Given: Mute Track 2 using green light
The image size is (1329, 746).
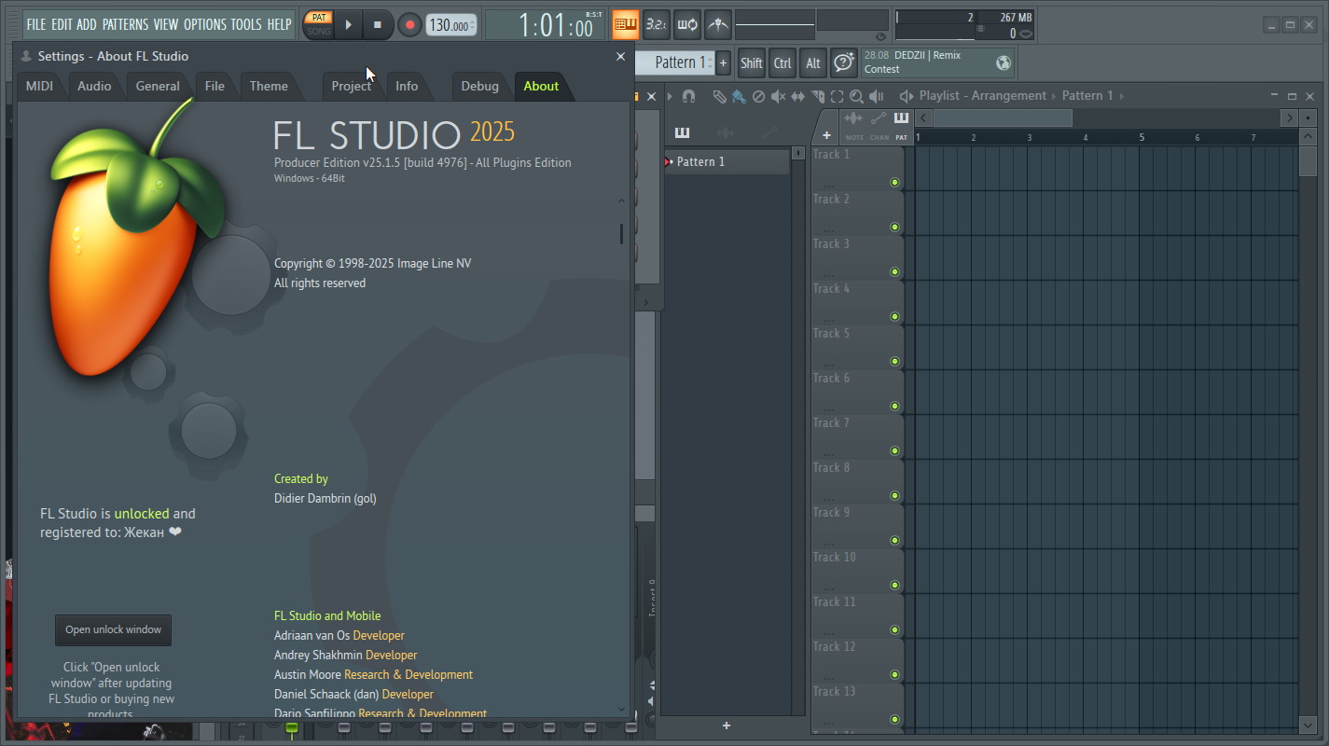Looking at the screenshot, I should pyautogui.click(x=895, y=228).
